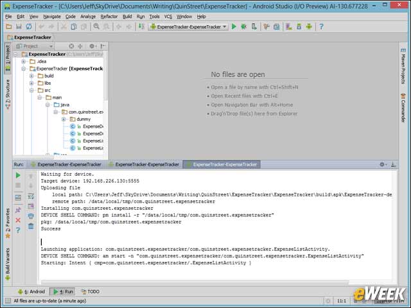
Task: Click the 11:1 caret position in status bar
Action: point(341,301)
